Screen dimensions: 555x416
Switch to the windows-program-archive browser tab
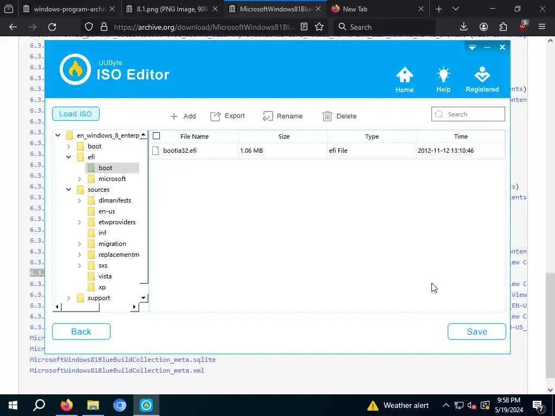(x=69, y=9)
